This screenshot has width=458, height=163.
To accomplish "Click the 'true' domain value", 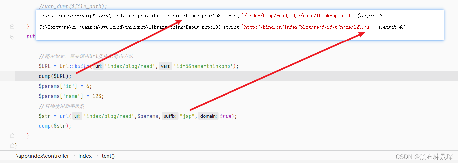I will click(225, 116).
